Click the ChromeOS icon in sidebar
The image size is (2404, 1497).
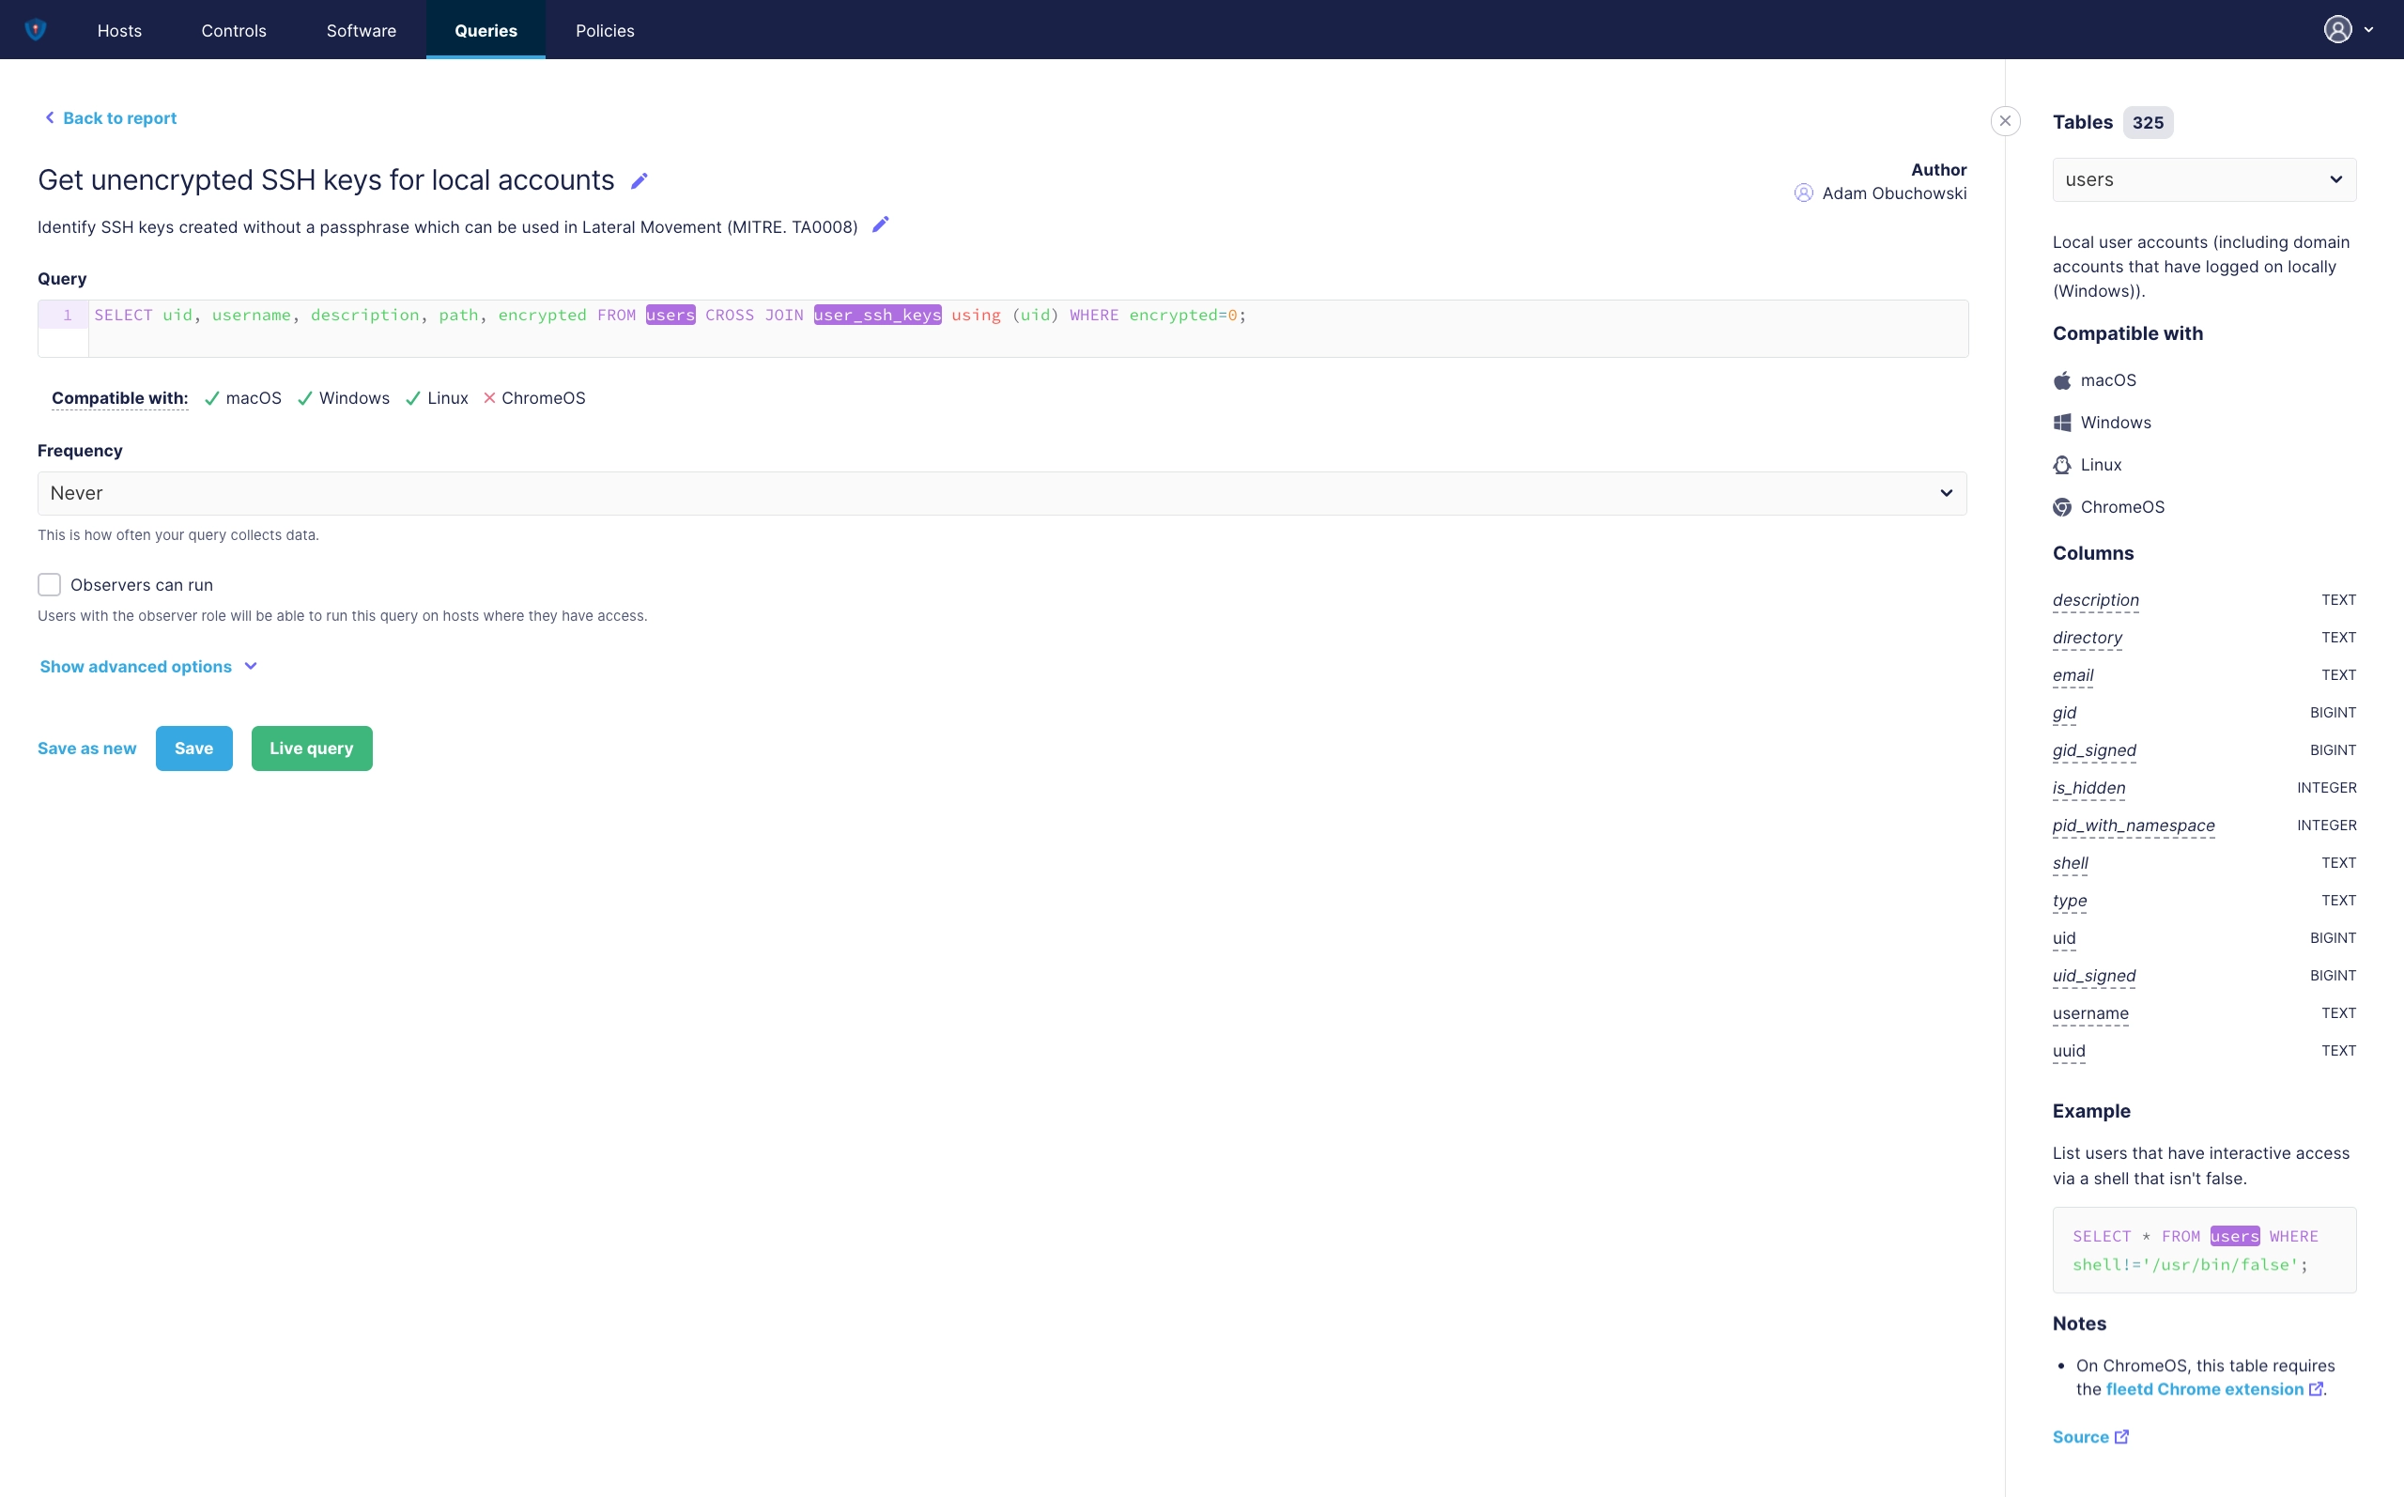(x=2062, y=507)
